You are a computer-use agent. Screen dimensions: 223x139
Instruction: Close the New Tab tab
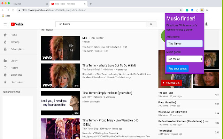tap(47, 4)
